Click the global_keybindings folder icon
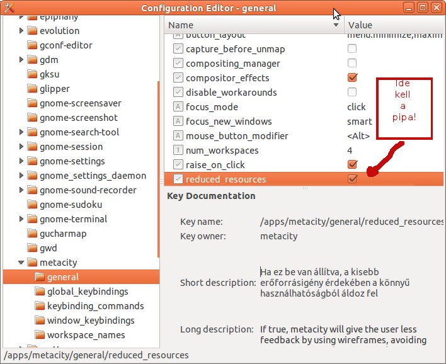Image resolution: width=446 pixels, height=364 pixels. point(40,291)
